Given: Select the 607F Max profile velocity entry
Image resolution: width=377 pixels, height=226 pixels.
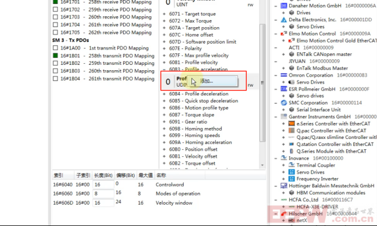Looking at the screenshot, I should click(x=199, y=56).
